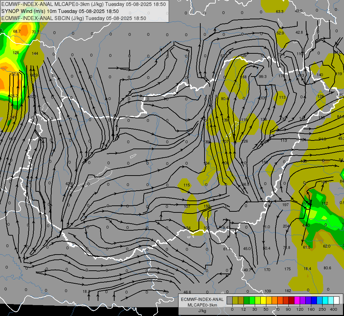This screenshot has height=316, width=344.
Task: Click legend tick label 400
Action: coord(333,309)
